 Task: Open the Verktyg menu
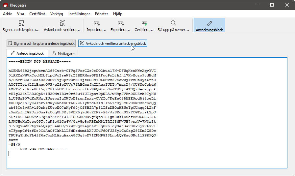pyautogui.click(x=57, y=14)
